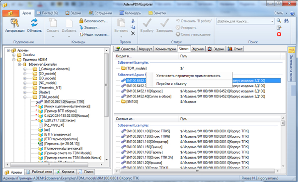Click the save search template icon
The width and height of the screenshot is (298, 182).
coord(279,28)
